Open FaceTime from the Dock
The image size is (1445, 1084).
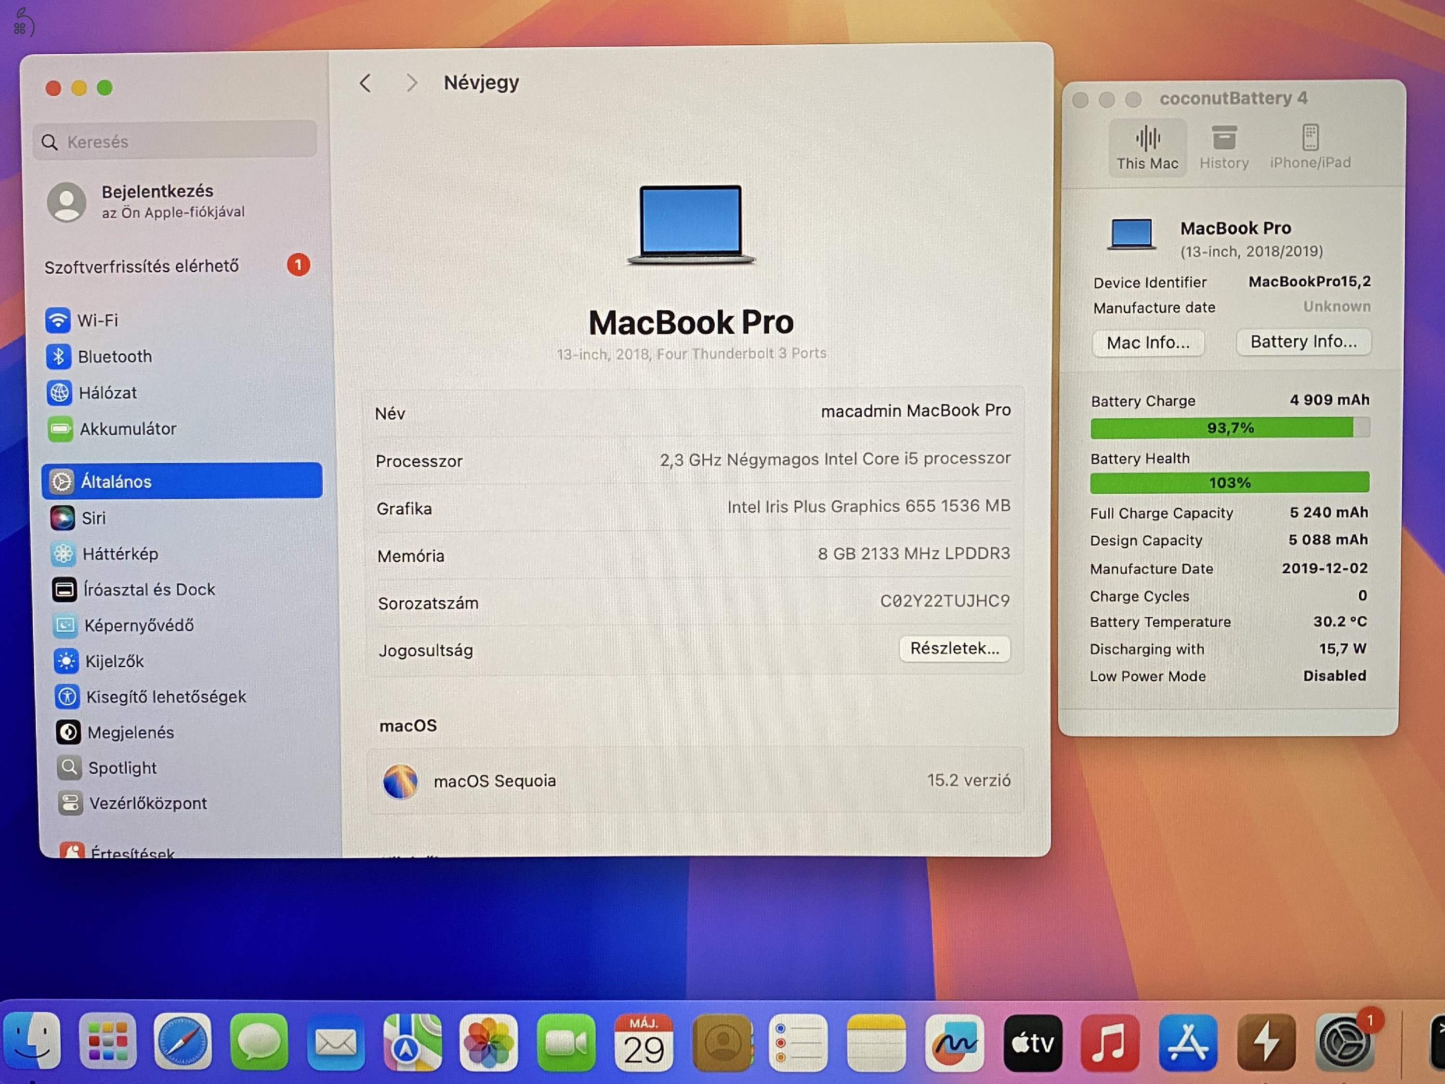pos(566,1043)
